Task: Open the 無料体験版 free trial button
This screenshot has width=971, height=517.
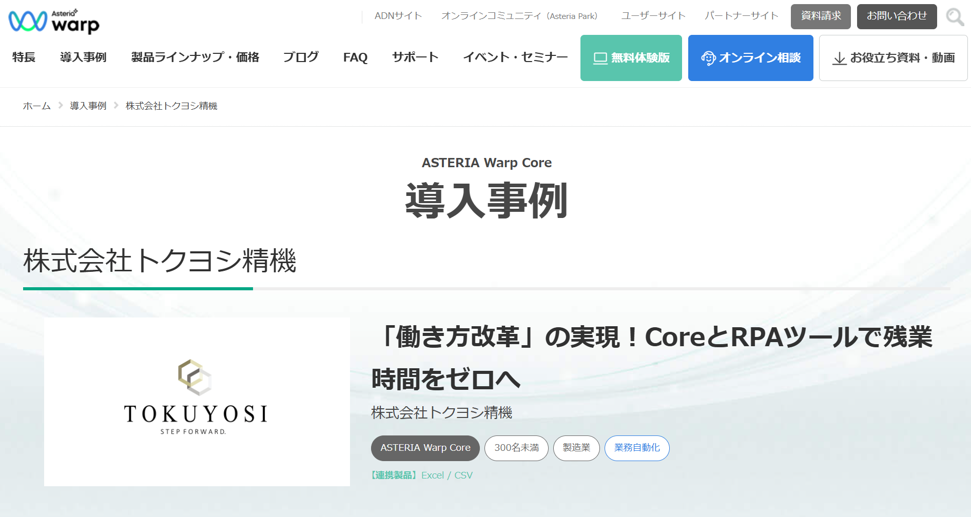Action: (x=631, y=58)
